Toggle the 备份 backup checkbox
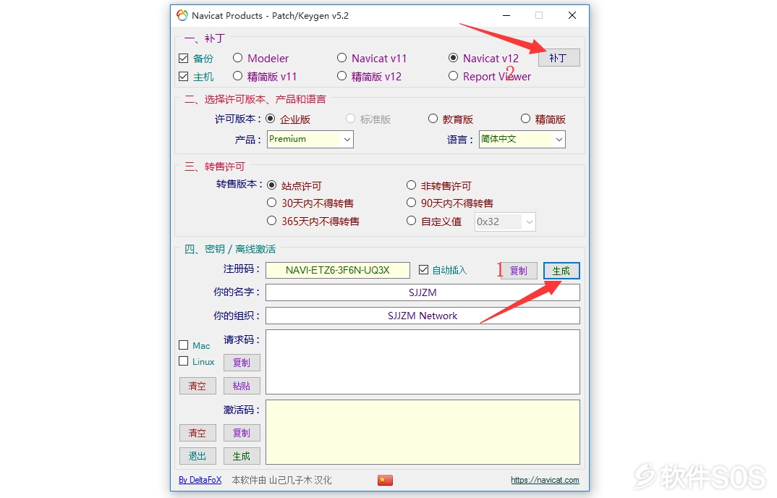 coord(183,59)
